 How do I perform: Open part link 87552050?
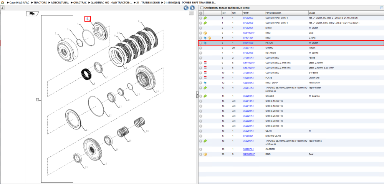[x=248, y=23]
